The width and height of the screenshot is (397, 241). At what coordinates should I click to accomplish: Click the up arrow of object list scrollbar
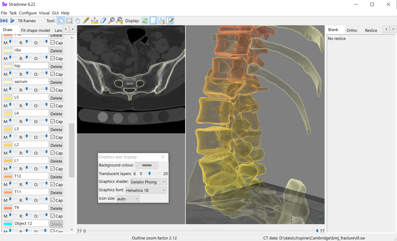click(x=72, y=38)
